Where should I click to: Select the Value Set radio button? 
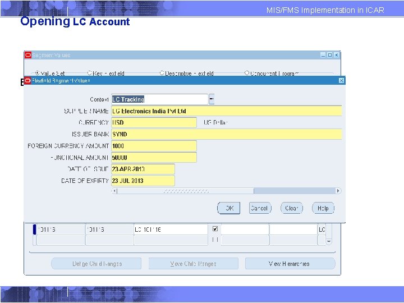[37, 73]
